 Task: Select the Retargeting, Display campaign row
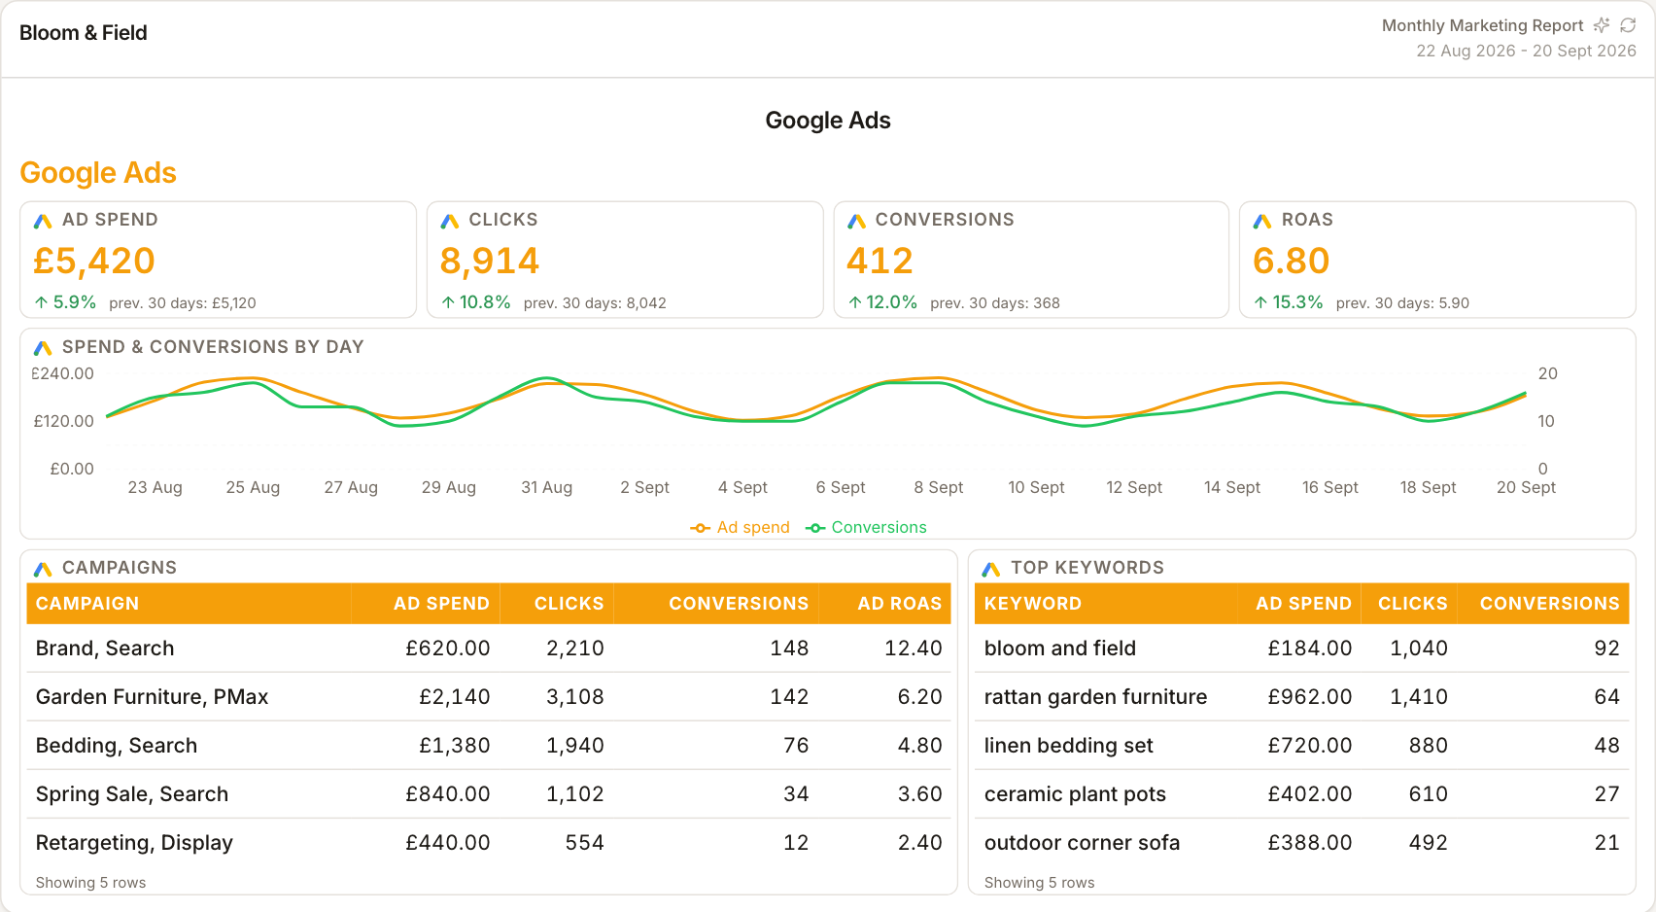click(488, 843)
